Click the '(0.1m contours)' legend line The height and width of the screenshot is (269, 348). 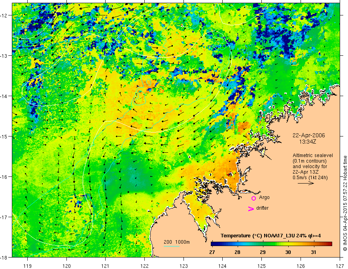(x=310, y=161)
